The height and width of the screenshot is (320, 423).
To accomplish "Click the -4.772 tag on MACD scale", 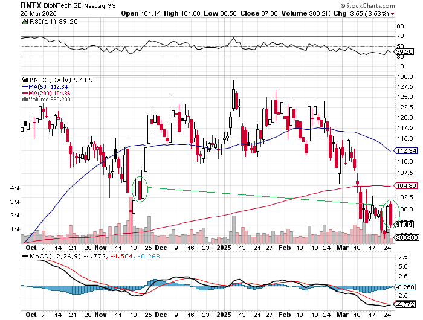I will 405,305.
